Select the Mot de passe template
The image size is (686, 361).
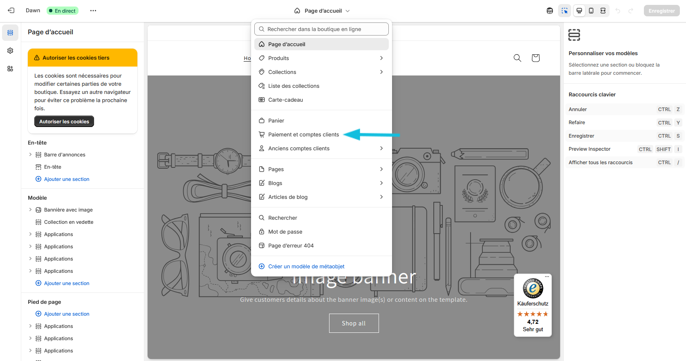click(321, 232)
